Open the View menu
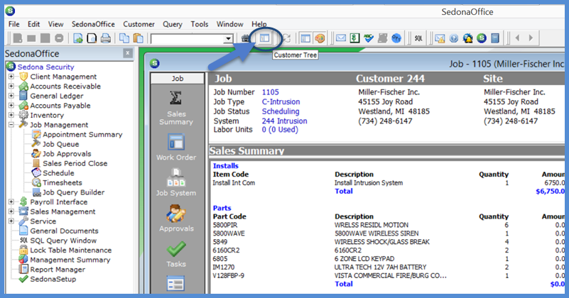The height and width of the screenshot is (298, 569). pos(55,24)
